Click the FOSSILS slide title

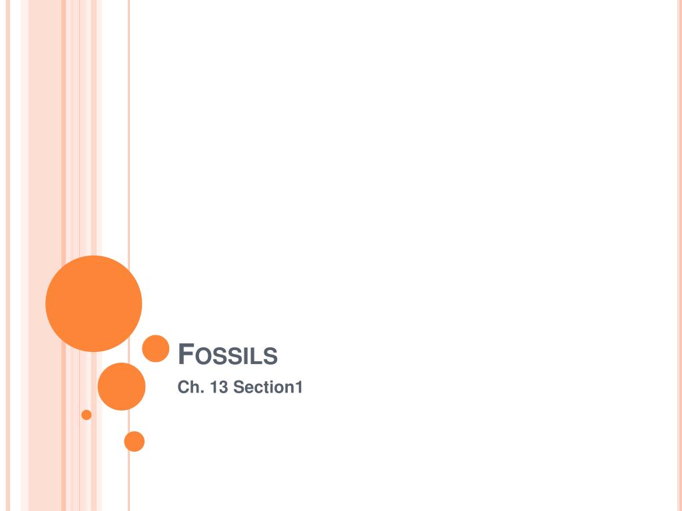(228, 354)
